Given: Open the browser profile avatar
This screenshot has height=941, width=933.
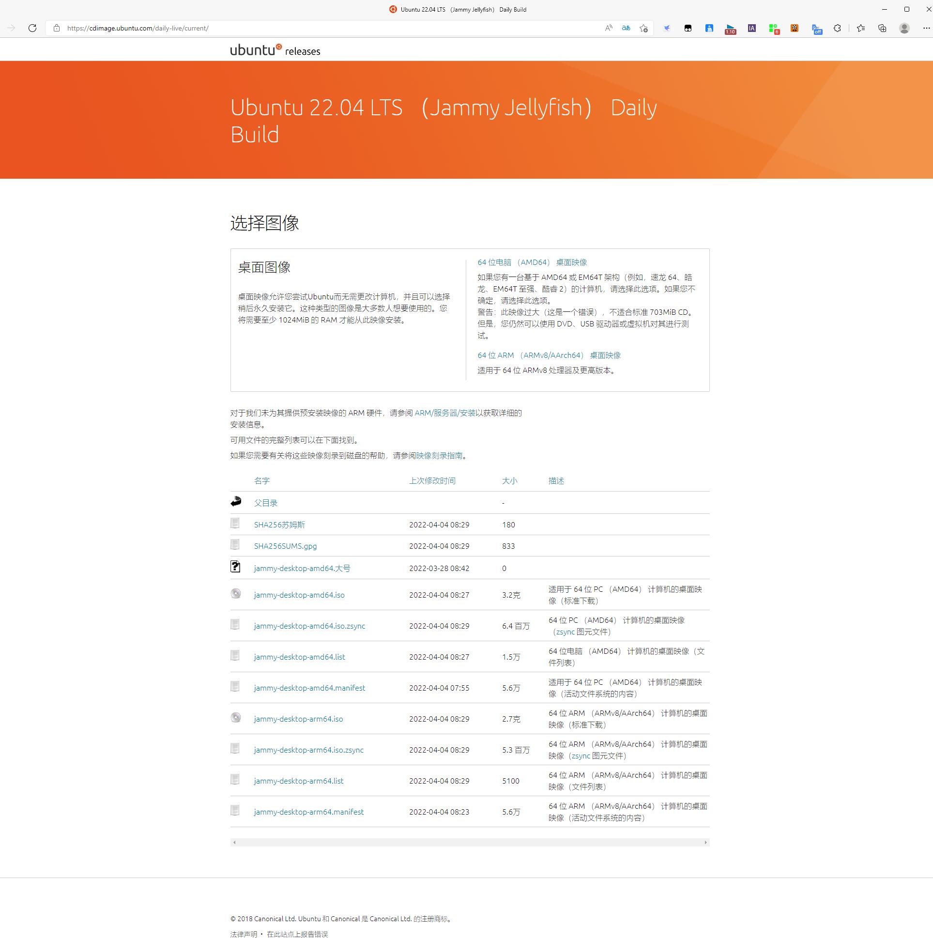Looking at the screenshot, I should 904,28.
